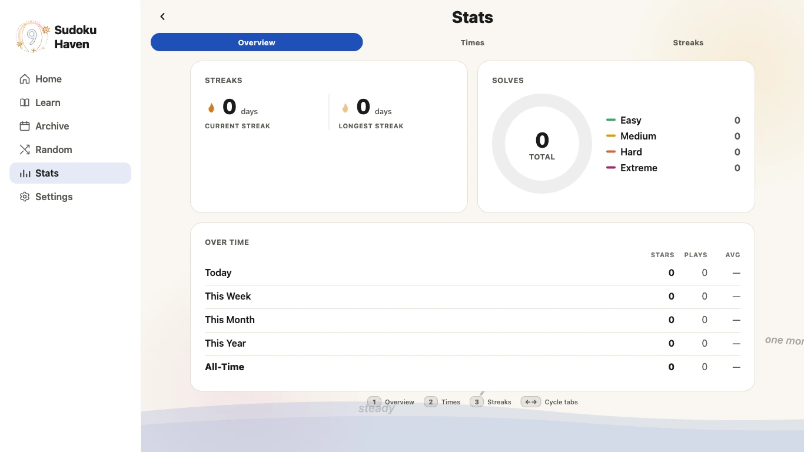Switch to the Times tab
The width and height of the screenshot is (804, 452).
coord(473,42)
